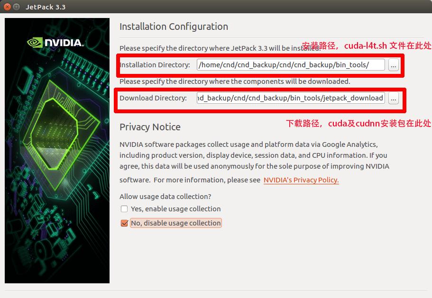The height and width of the screenshot is (298, 432).
Task: Open NVIDIA's Privacy Policy link
Action: pyautogui.click(x=301, y=180)
